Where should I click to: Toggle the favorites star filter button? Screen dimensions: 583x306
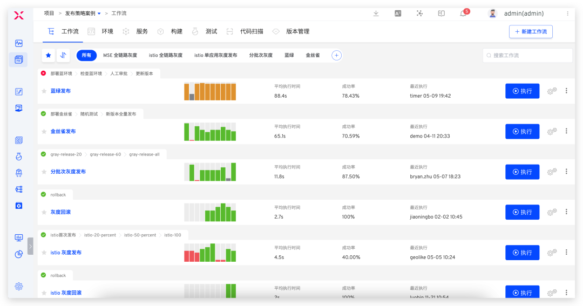[x=49, y=56]
